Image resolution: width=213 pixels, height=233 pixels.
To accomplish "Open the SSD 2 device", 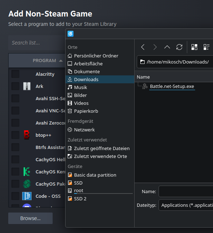I will pos(100,199).
